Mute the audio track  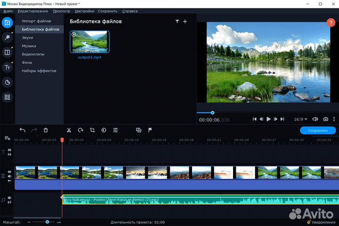9,198
